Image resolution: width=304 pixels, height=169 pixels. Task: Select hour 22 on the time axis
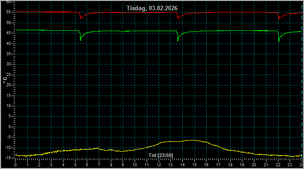(x=278, y=165)
